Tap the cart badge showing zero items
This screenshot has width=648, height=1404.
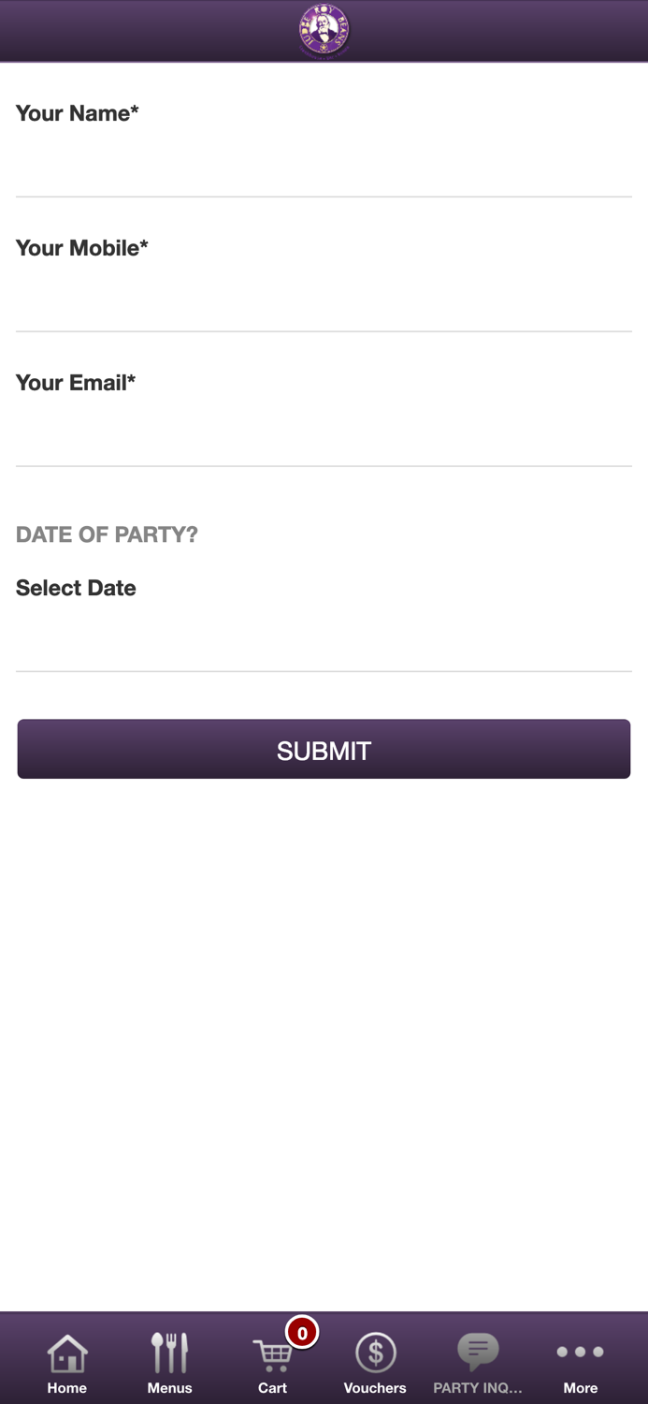pos(302,1334)
